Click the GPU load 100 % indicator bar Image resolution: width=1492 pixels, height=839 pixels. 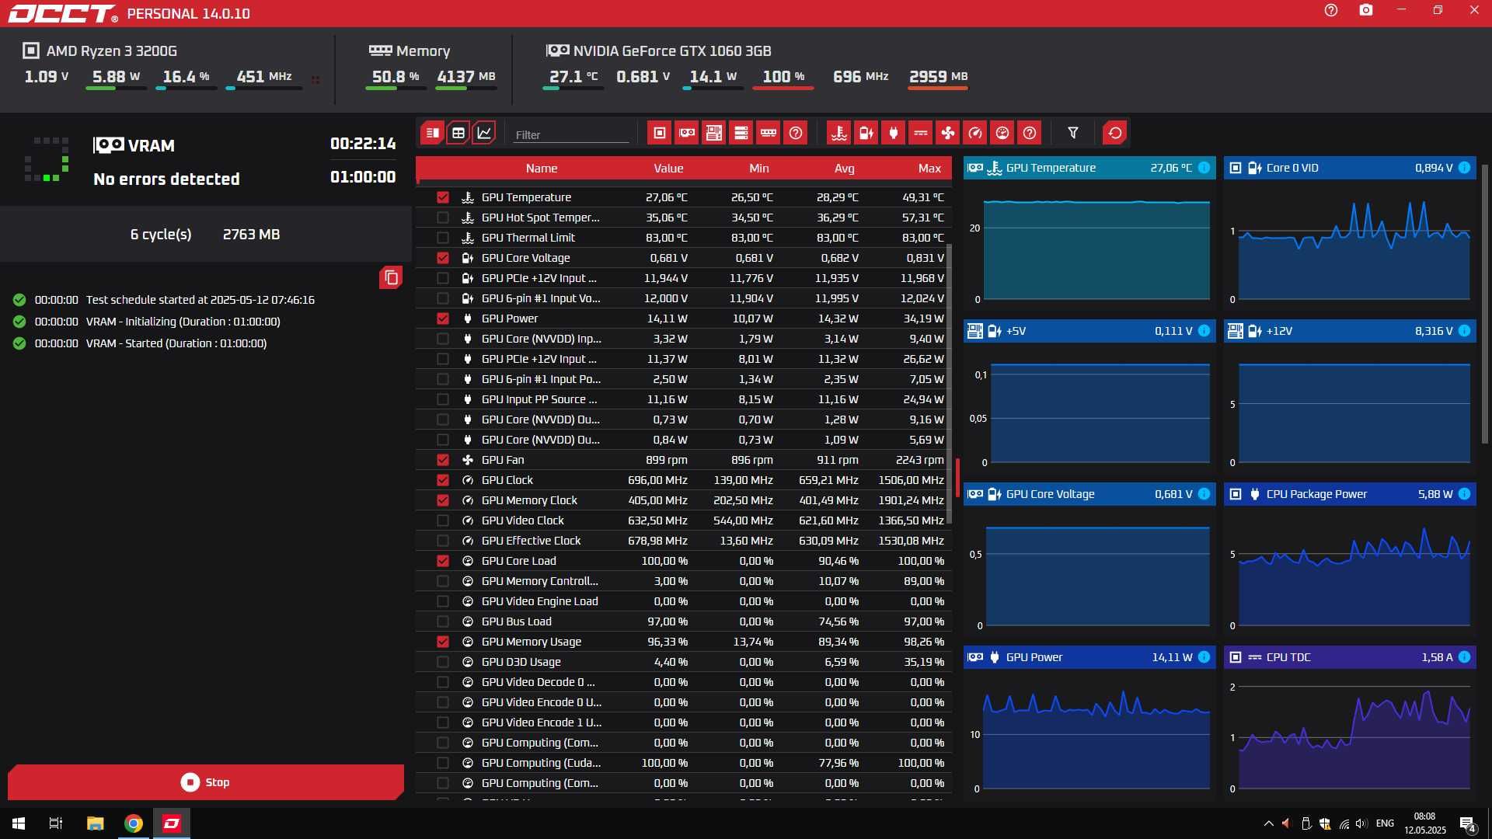783,89
